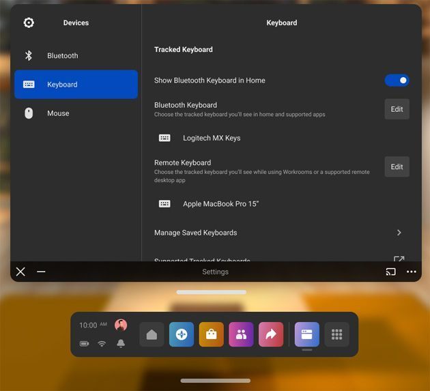Click the Cast icon in Settings bar
Viewport: 430px width, 391px height.
pyautogui.click(x=390, y=272)
